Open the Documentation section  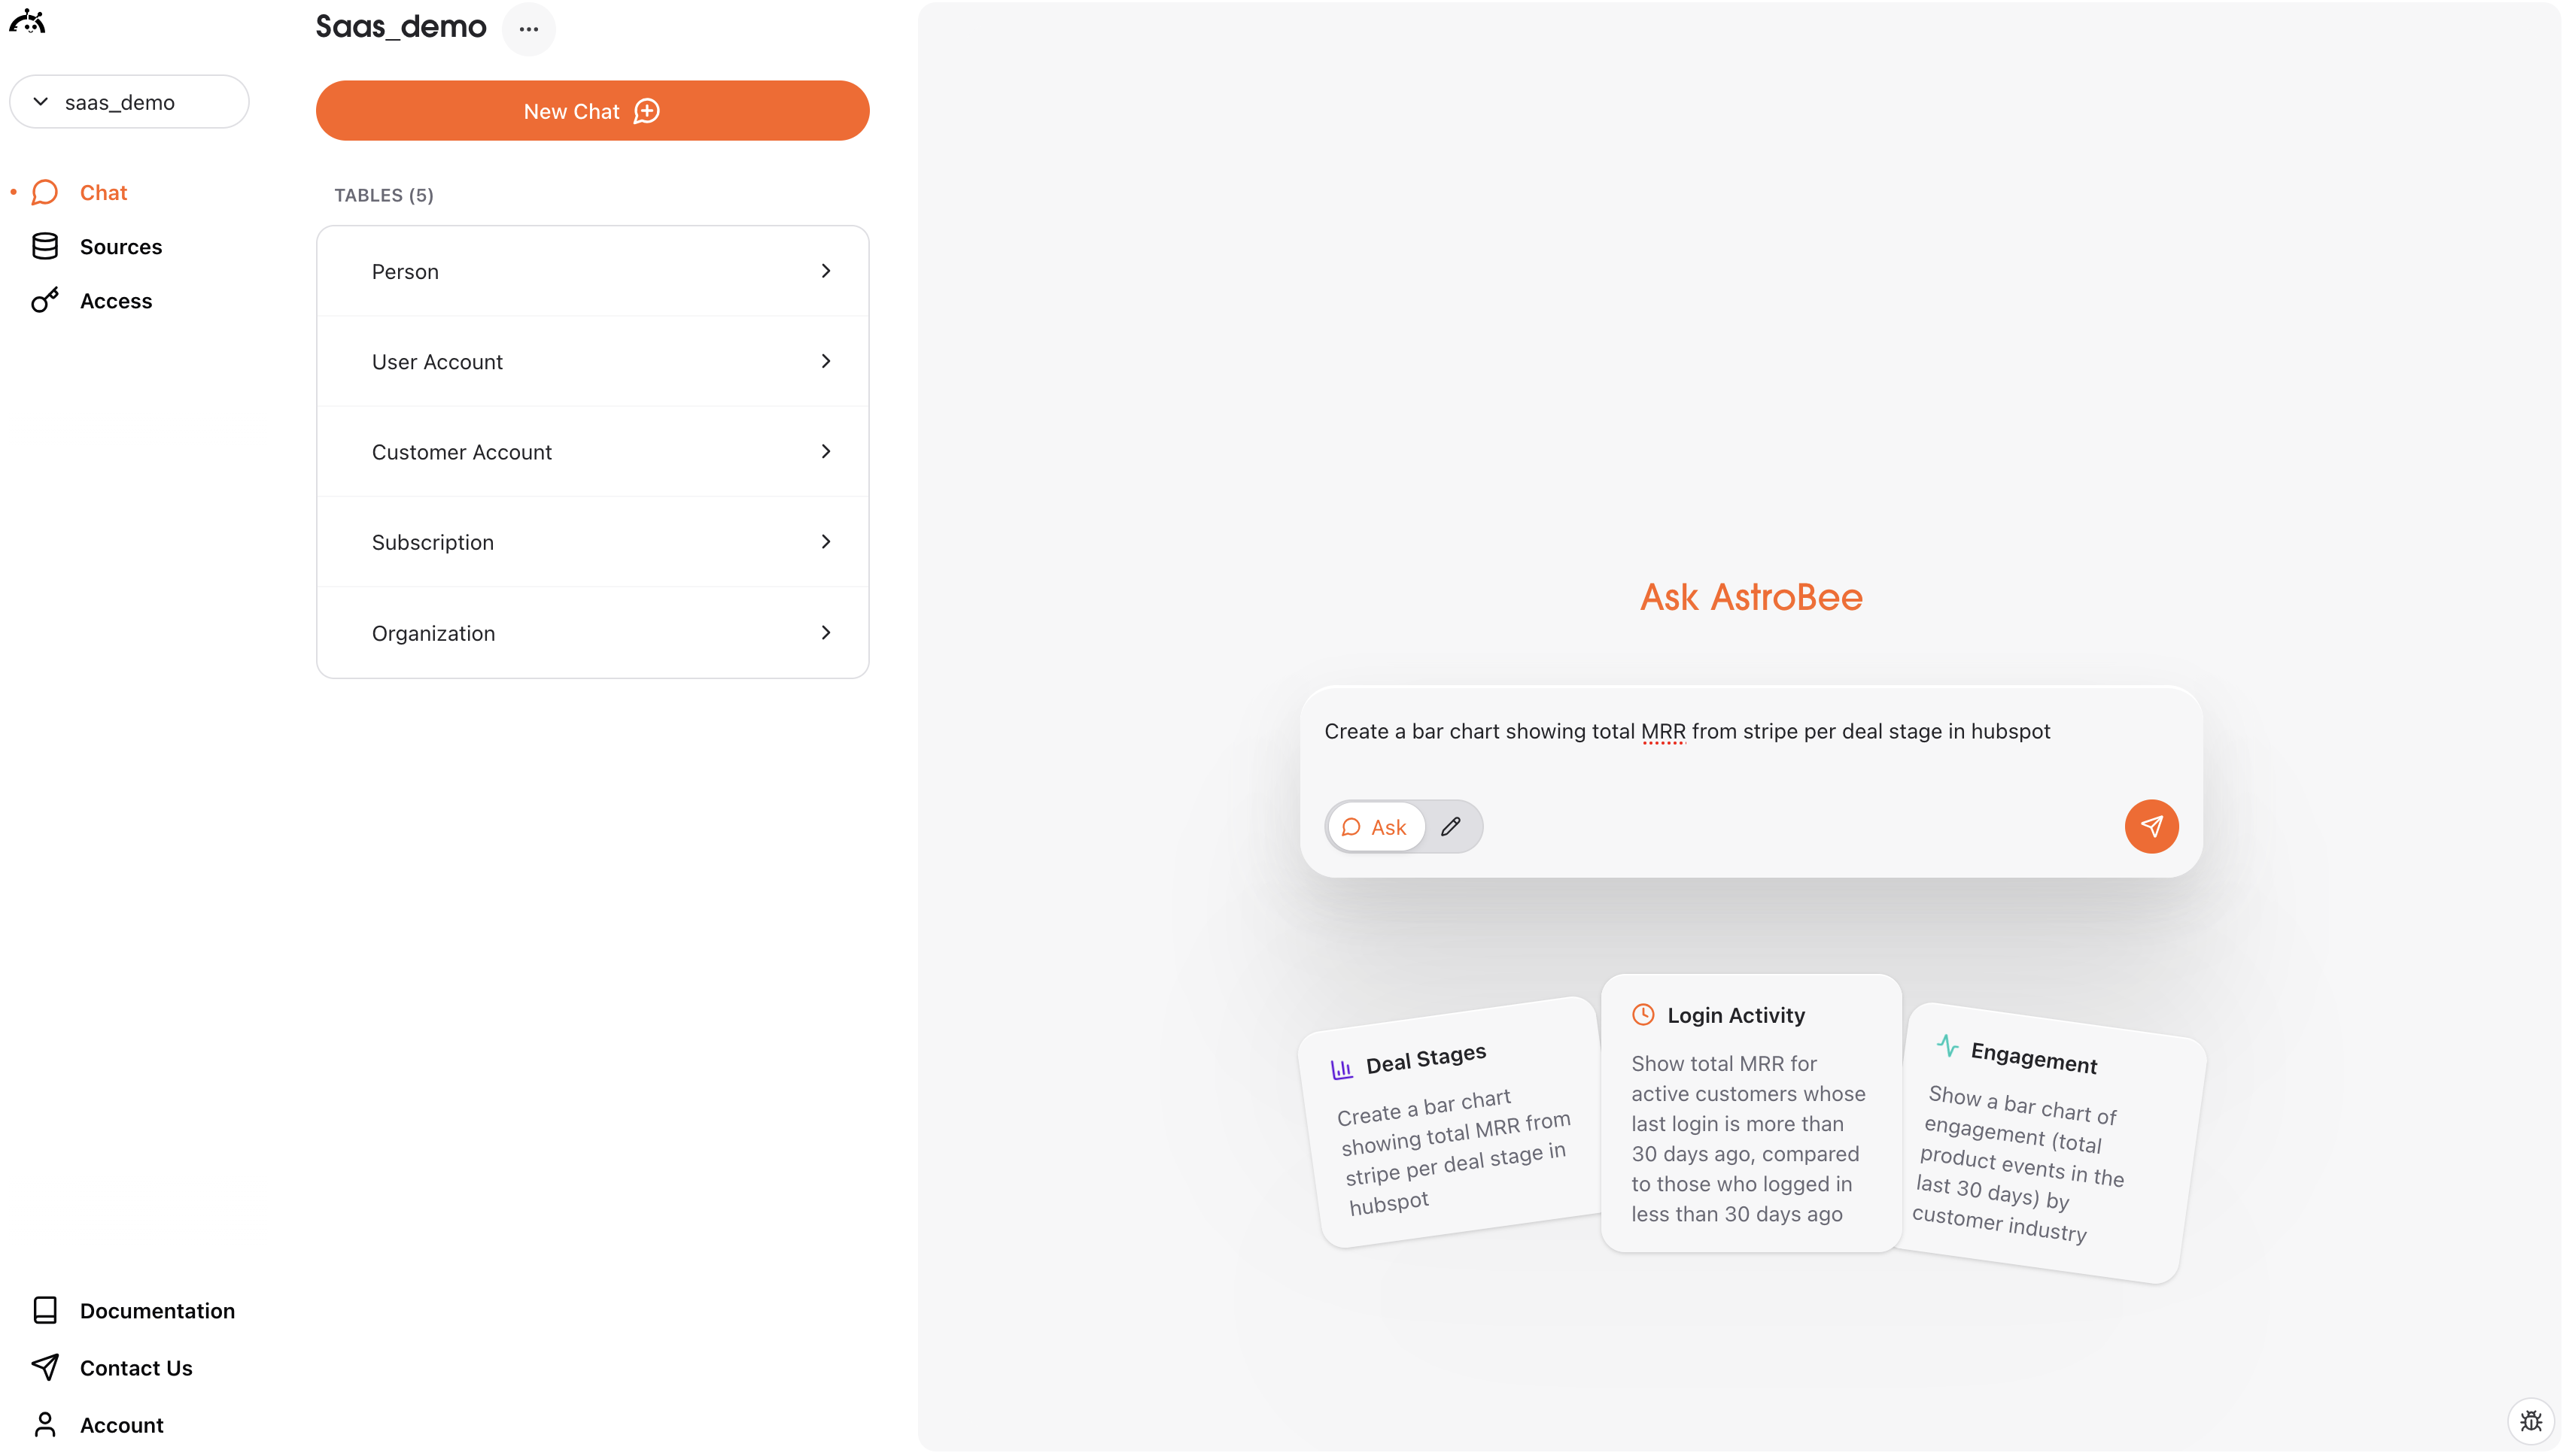(x=157, y=1310)
